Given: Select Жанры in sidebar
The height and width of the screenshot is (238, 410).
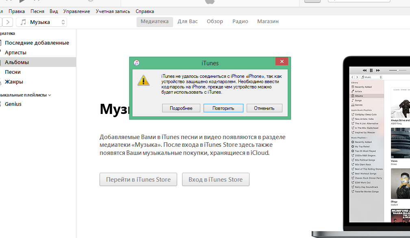Looking at the screenshot, I should (x=14, y=81).
